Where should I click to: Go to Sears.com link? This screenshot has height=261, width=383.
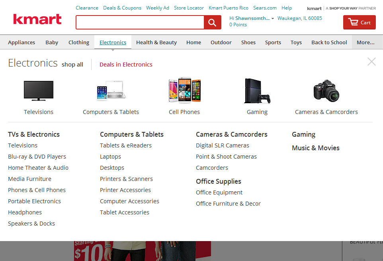pyautogui.click(x=265, y=8)
